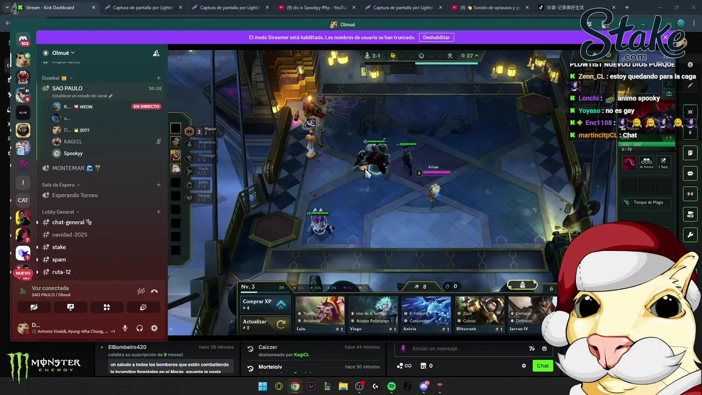
Task: Click the Kick channel points store icon
Action: click(423, 366)
